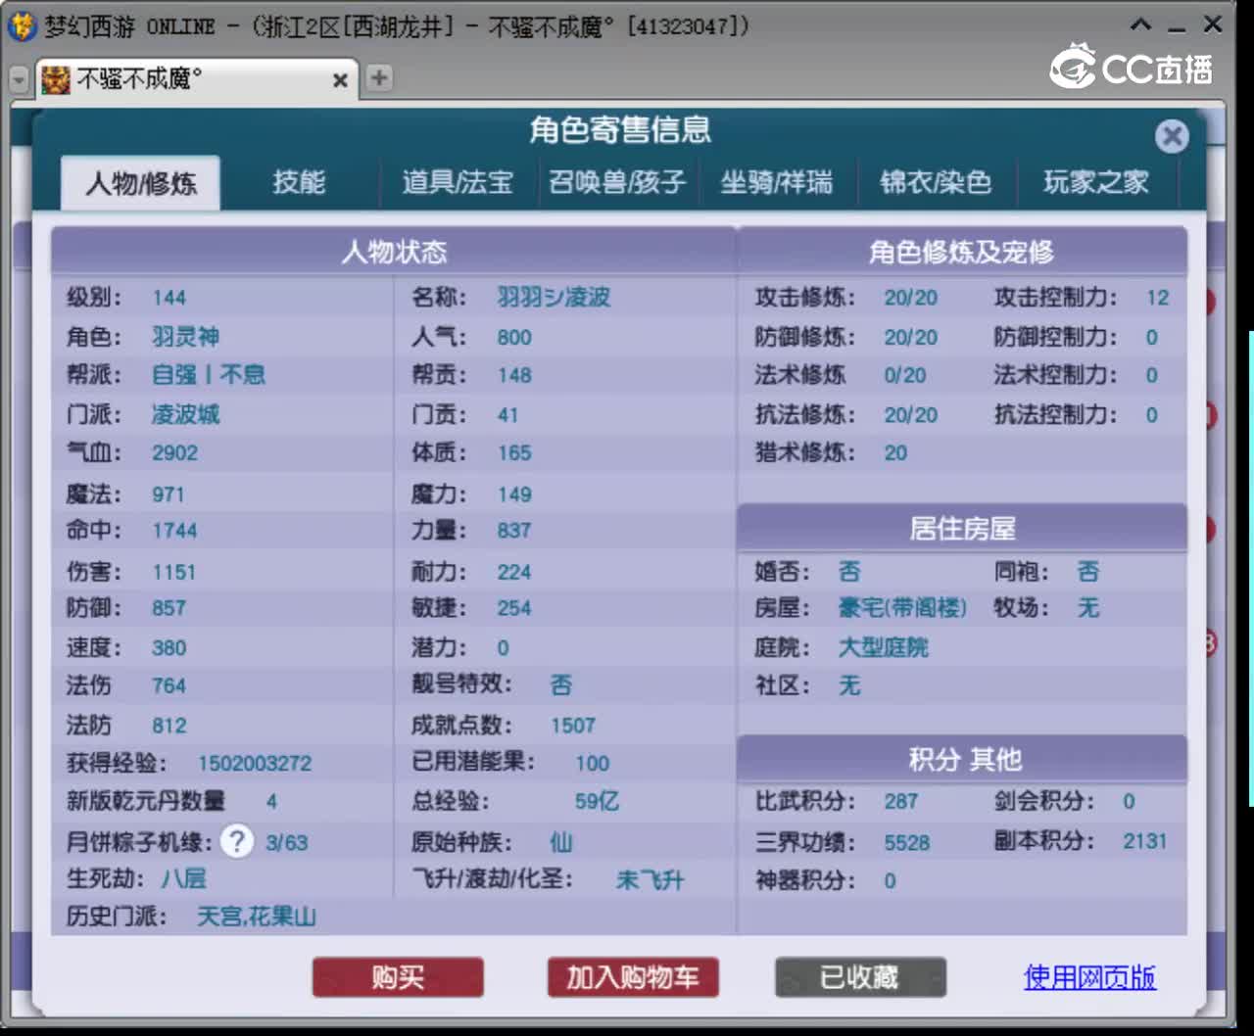The width and height of the screenshot is (1254, 1036).
Task: Click the 三界功绩 value 5528
Action: pos(906,843)
